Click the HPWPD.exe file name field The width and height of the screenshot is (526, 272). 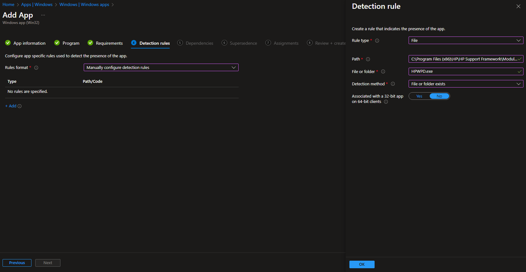tap(466, 71)
